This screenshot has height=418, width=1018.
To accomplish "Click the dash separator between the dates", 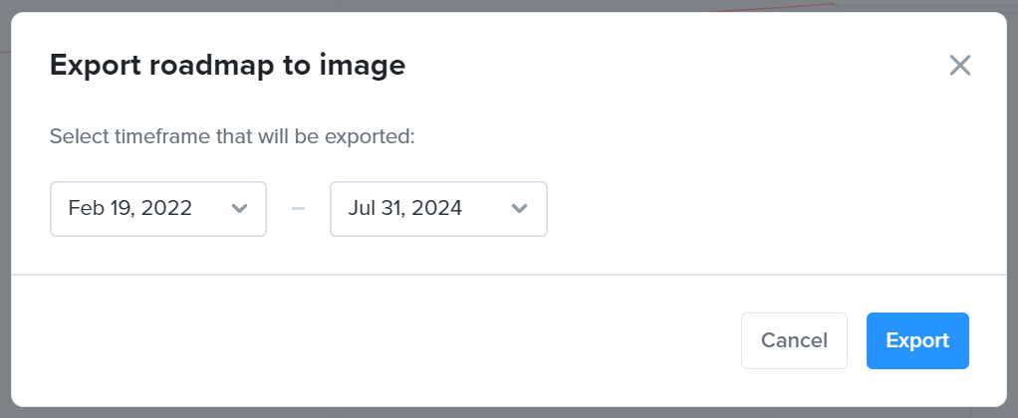I will 298,209.
